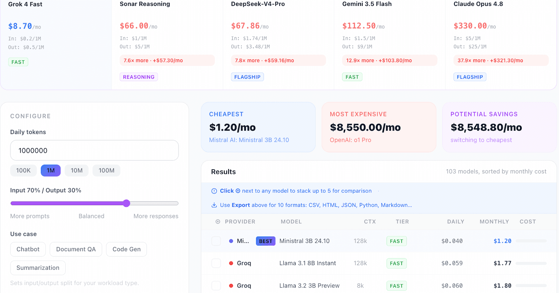Screen dimensions: 559x293
Task: Click the Gemini 3.5 Flash card title
Action: (x=367, y=4)
